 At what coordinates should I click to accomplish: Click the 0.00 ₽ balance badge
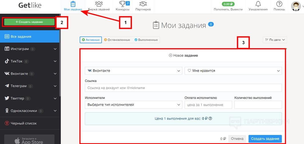click(x=228, y=4)
